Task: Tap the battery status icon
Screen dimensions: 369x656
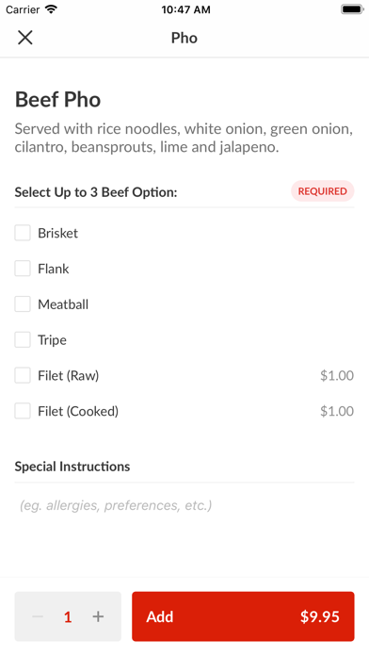Action: [352, 9]
